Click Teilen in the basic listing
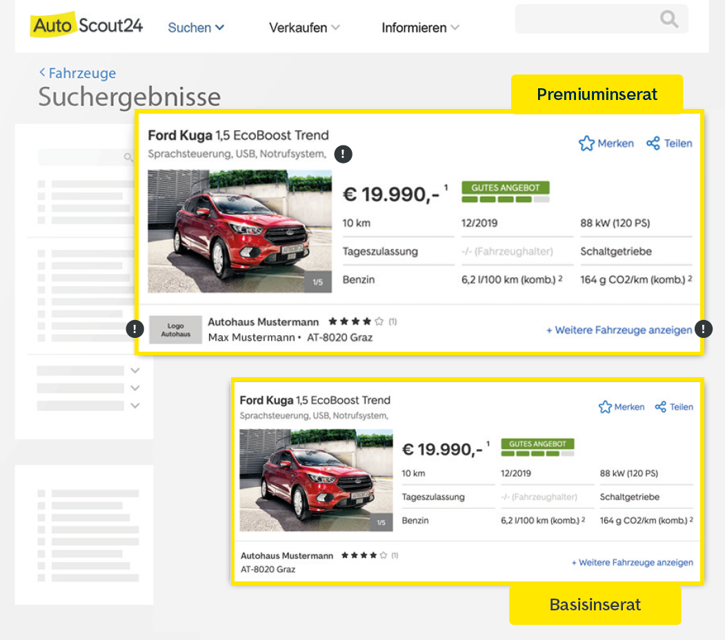725x640 pixels. pyautogui.click(x=682, y=407)
